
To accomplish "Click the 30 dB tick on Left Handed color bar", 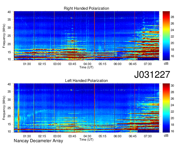I will click(x=172, y=86).
